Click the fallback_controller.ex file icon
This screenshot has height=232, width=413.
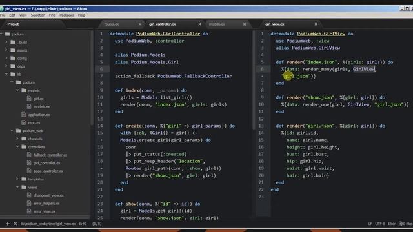[x=29, y=155]
